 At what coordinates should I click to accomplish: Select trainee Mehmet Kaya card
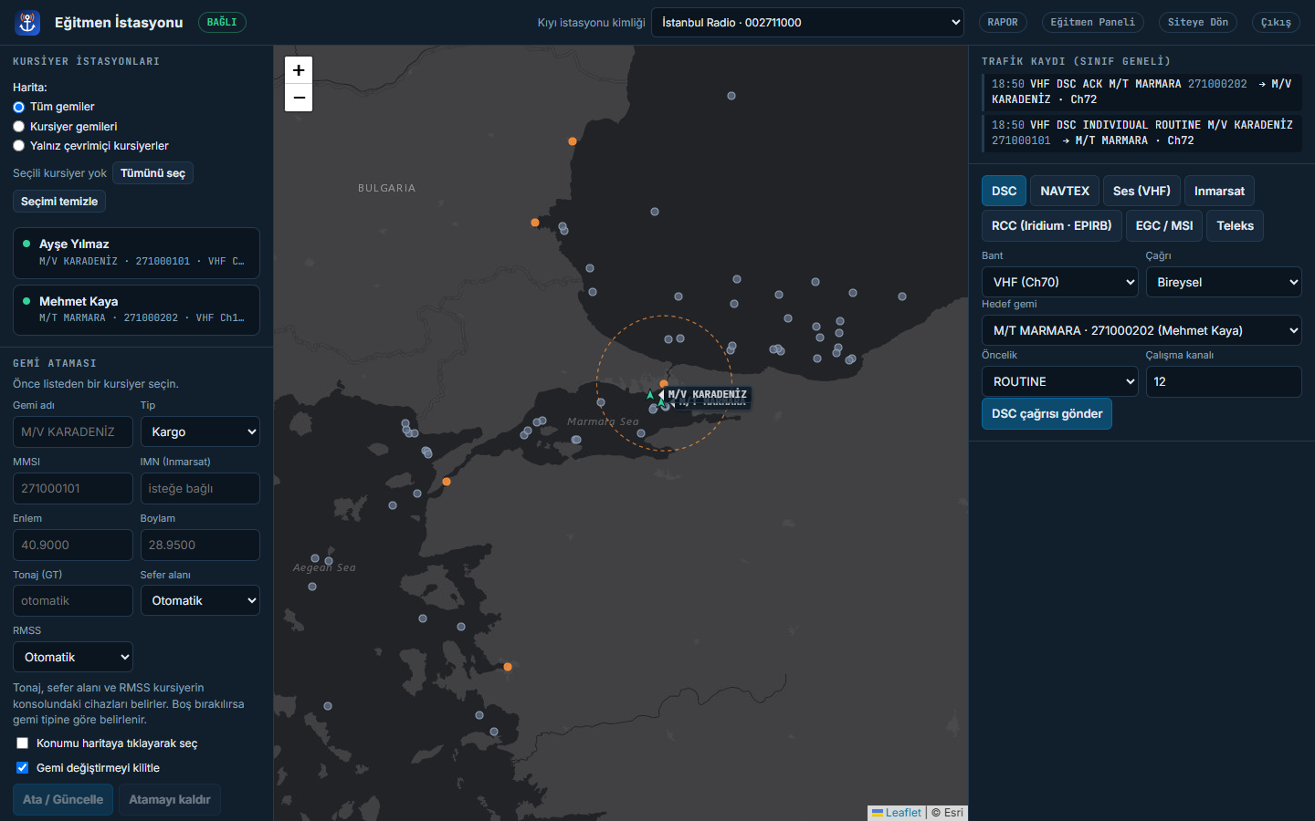(x=136, y=310)
